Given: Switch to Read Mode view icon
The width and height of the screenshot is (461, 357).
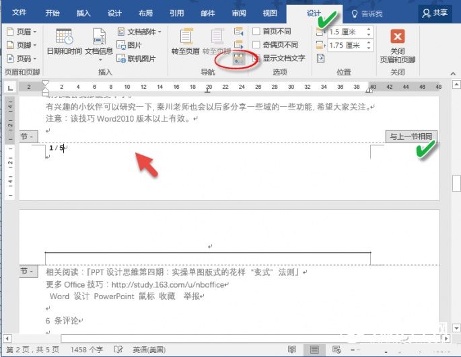Looking at the screenshot, I should pyautogui.click(x=292, y=350).
